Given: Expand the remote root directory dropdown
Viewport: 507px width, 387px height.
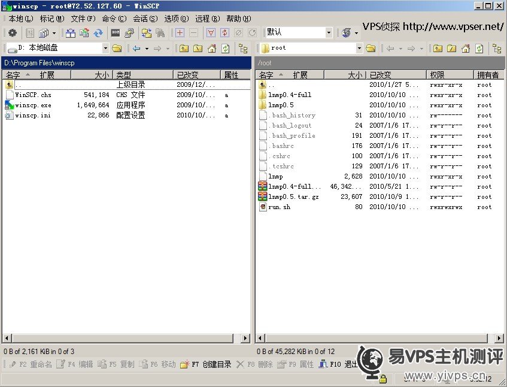Looking at the screenshot, I should [359, 49].
